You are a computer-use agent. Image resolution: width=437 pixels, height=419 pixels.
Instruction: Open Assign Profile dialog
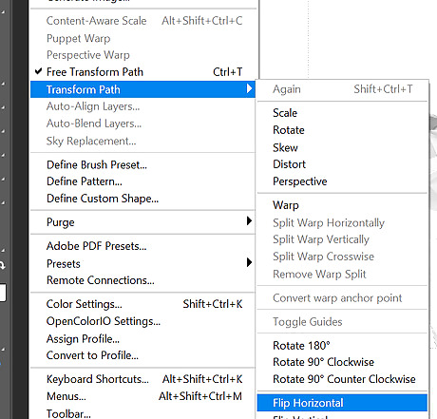point(142,339)
